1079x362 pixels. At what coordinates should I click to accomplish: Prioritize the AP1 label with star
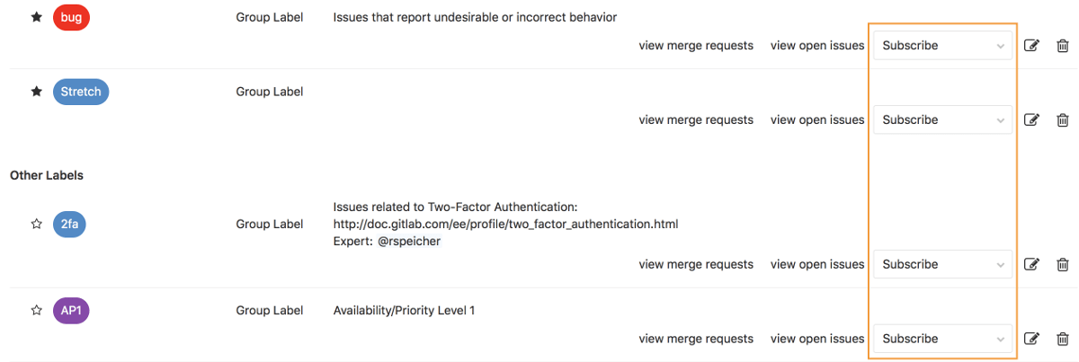click(37, 311)
